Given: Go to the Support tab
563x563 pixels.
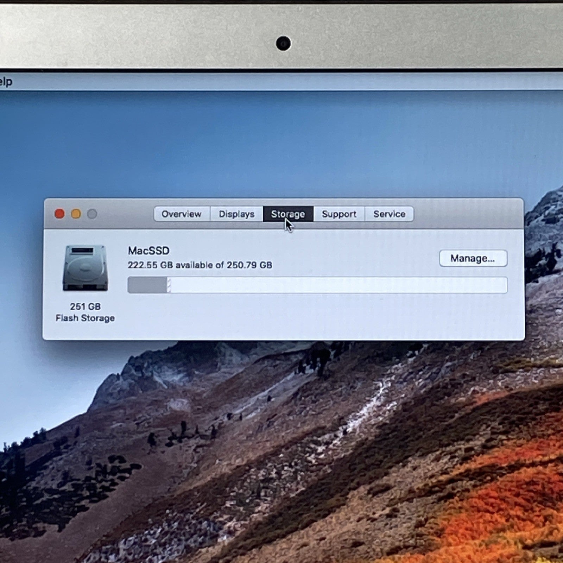Looking at the screenshot, I should coord(339,214).
